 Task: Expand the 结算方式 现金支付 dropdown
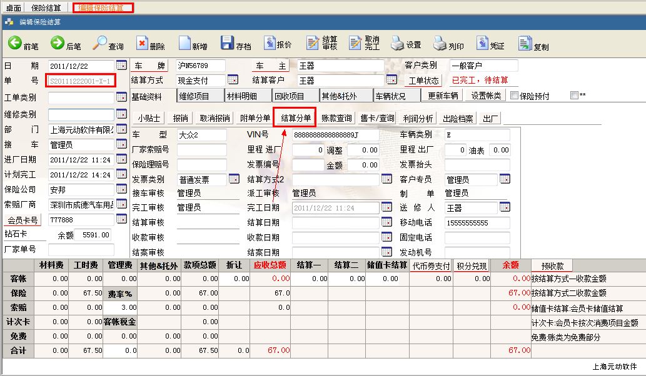(x=233, y=80)
